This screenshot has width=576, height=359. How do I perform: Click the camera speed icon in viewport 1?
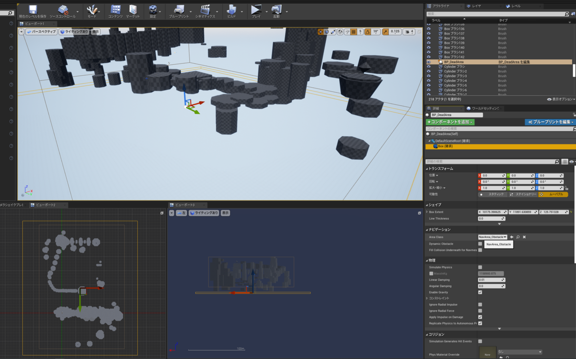[x=407, y=32]
